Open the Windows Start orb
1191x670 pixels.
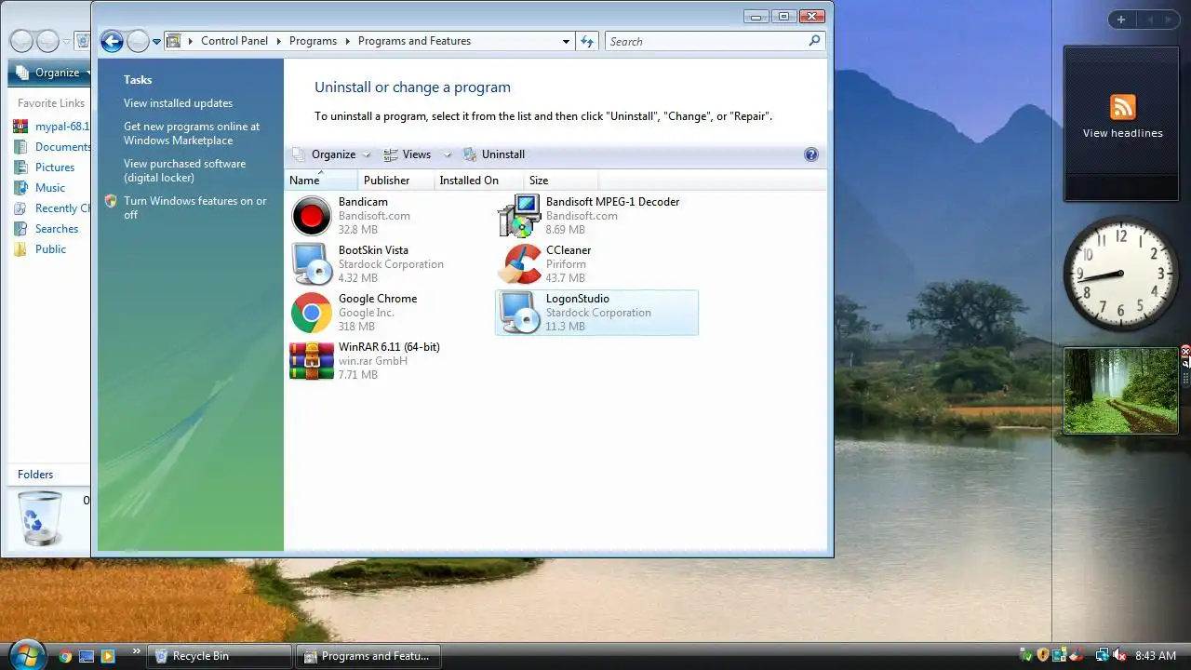[x=26, y=653]
